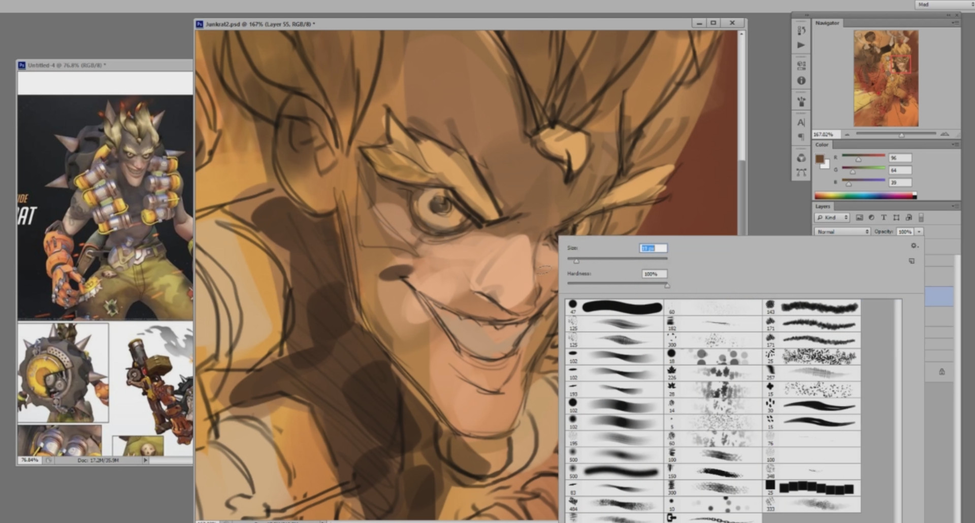Image resolution: width=975 pixels, height=523 pixels.
Task: Open the workspace switcher dropdown at top right
Action: [945, 5]
